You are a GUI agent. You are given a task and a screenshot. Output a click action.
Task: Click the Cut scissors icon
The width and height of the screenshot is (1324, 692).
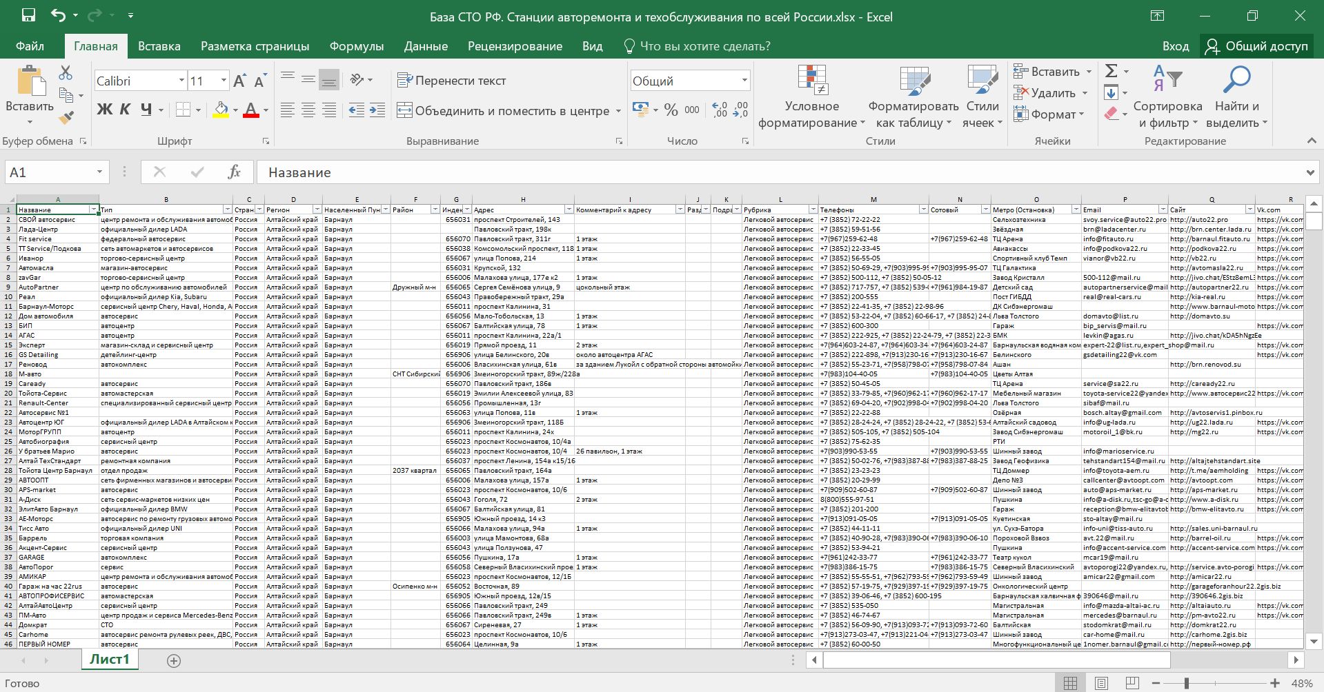tap(66, 72)
